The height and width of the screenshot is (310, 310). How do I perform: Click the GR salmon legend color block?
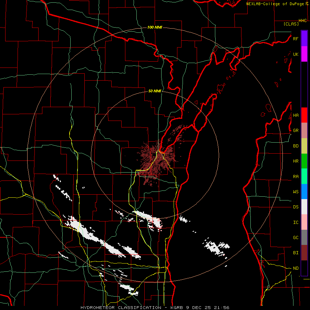304,131
